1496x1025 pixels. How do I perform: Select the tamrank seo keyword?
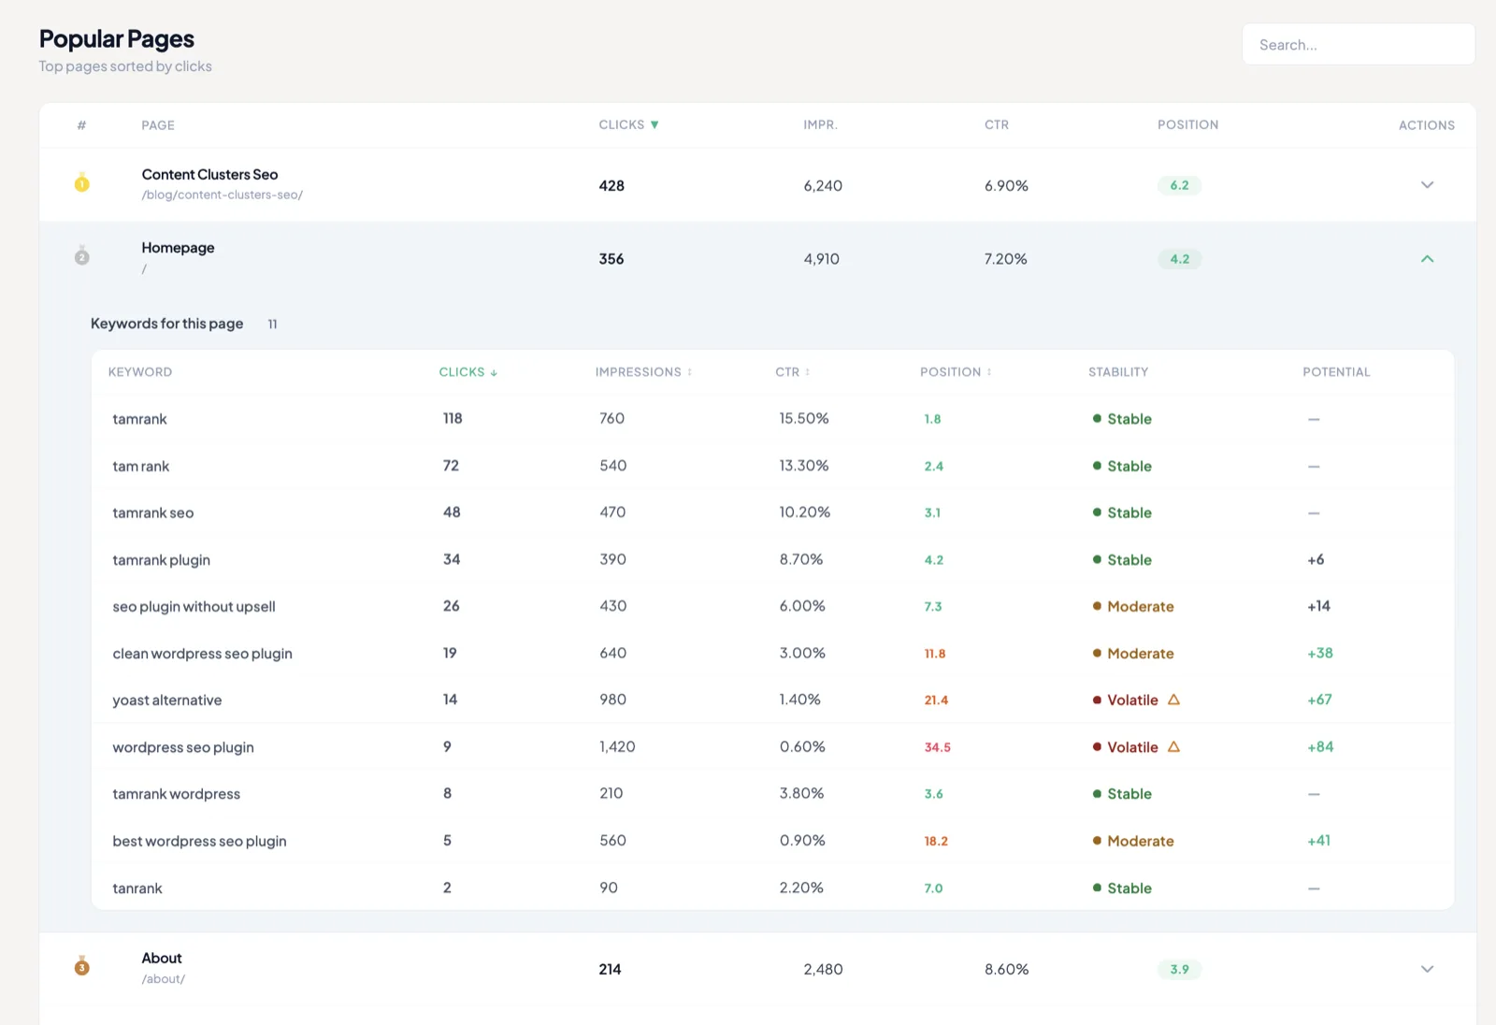[x=152, y=512]
